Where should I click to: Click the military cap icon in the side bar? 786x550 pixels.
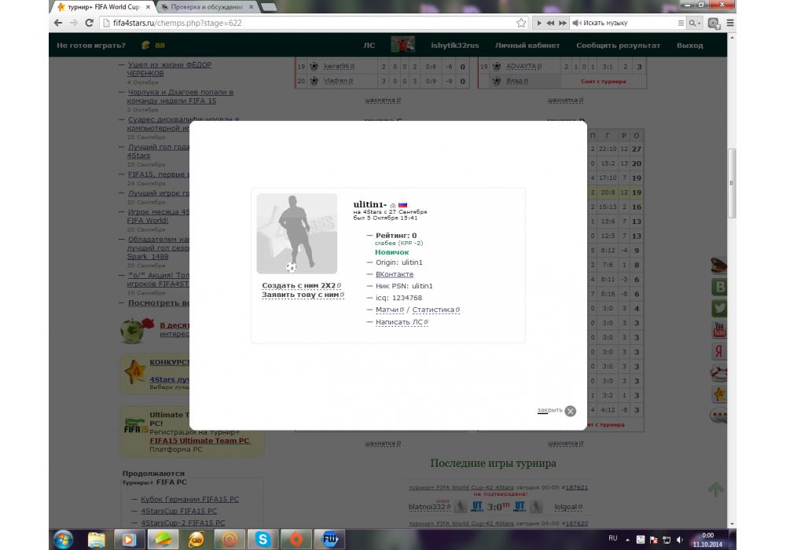[x=719, y=266]
